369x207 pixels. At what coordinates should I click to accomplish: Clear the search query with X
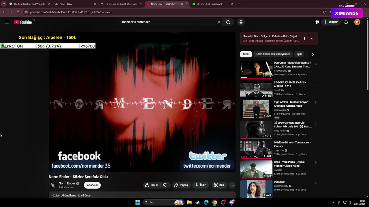tap(219, 22)
